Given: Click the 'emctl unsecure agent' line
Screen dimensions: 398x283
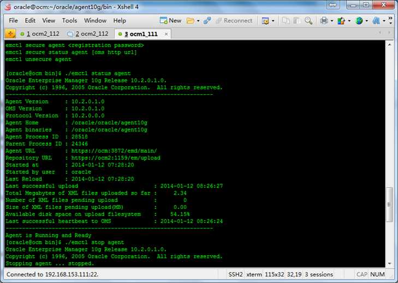Looking at the screenshot, I should coord(39,59).
